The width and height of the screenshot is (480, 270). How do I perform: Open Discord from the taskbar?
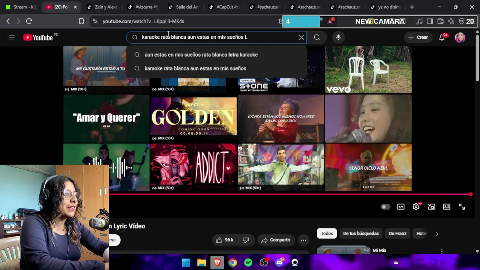coord(279,262)
